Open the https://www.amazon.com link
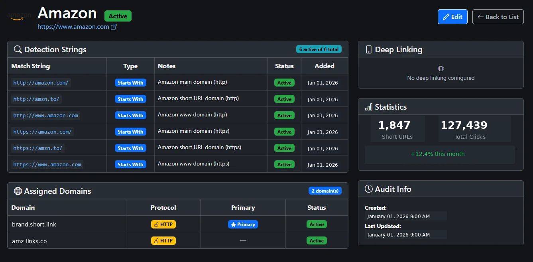This screenshot has width=533, height=262. 73,27
